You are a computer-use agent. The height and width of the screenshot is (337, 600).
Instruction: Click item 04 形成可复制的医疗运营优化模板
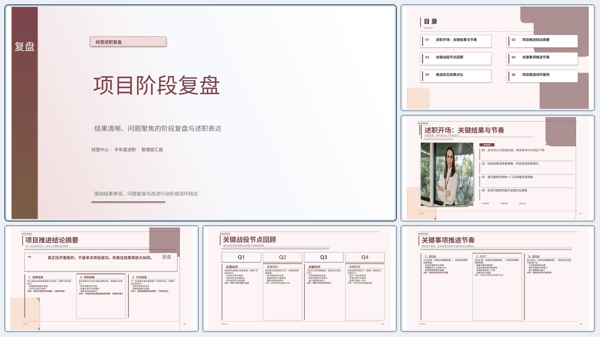tap(504, 191)
